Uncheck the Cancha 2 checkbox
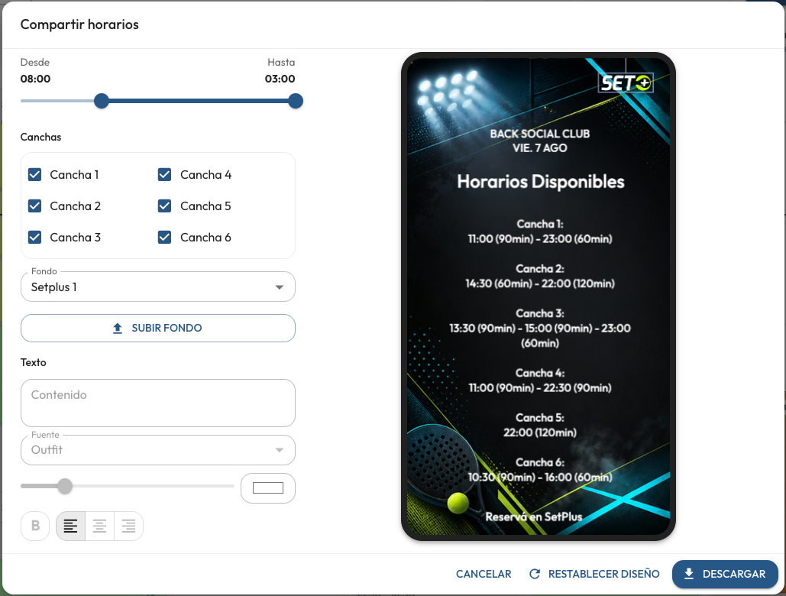 (34, 206)
